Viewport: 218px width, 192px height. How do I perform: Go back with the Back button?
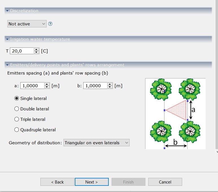[57, 182]
